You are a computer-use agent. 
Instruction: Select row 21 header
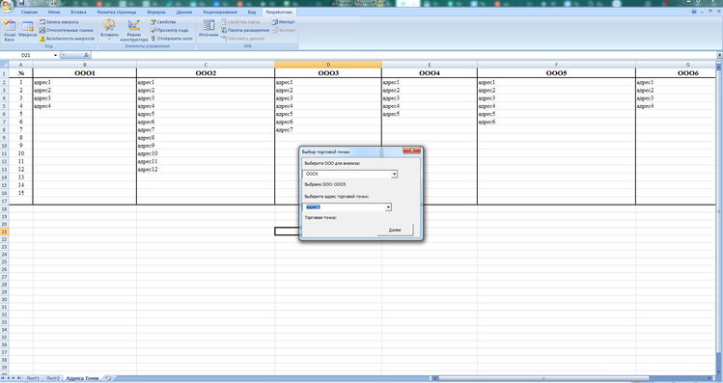[5, 232]
